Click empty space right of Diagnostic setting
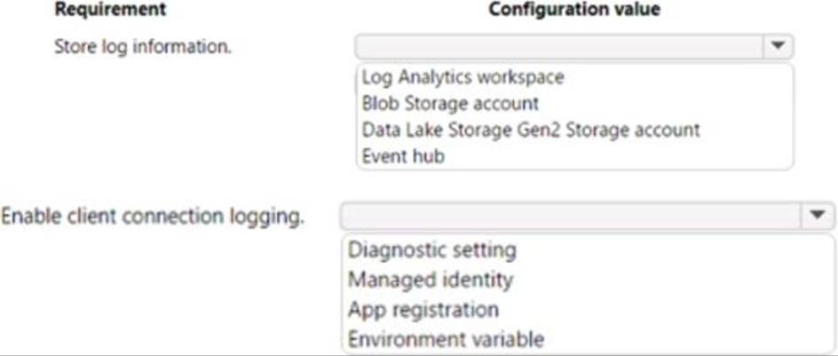The width and height of the screenshot is (838, 356). click(x=675, y=250)
